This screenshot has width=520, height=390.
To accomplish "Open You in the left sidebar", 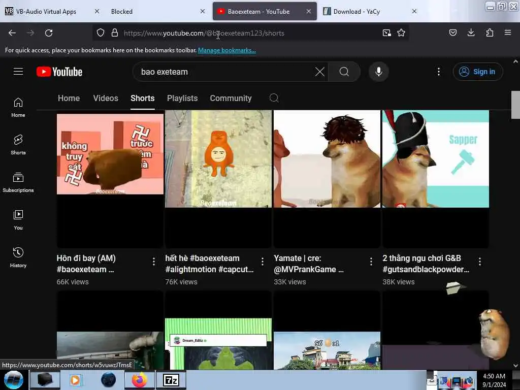I will pyautogui.click(x=18, y=220).
